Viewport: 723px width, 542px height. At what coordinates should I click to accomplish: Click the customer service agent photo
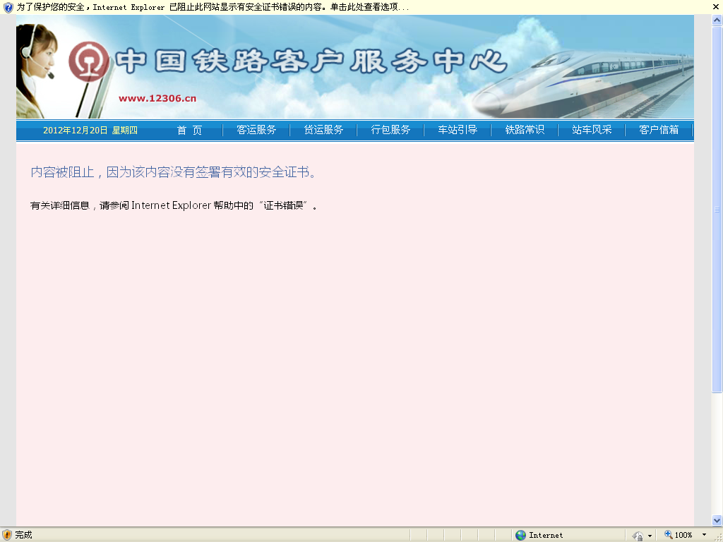pyautogui.click(x=37, y=71)
